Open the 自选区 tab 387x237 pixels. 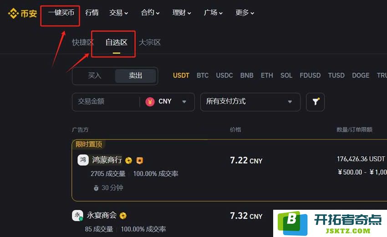coord(116,42)
